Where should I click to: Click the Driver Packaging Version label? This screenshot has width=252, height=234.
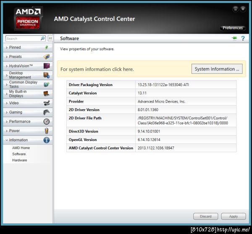coord(91,85)
